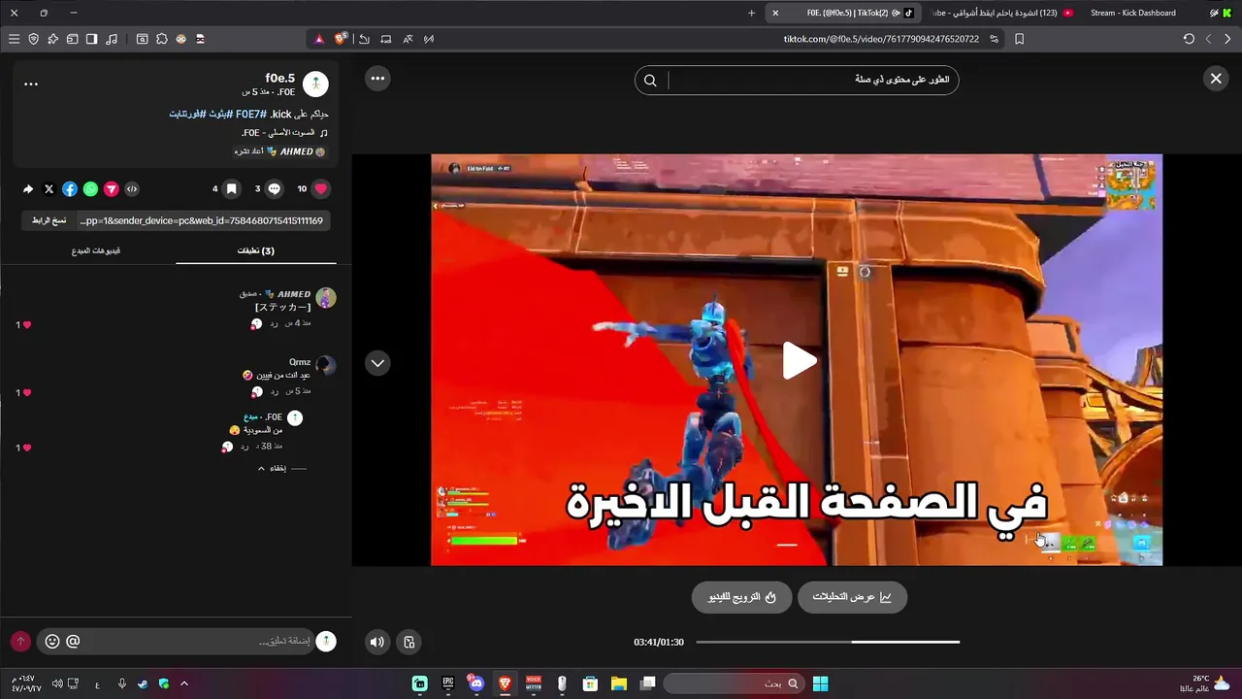Open a new browser tab
The height and width of the screenshot is (699, 1242).
click(x=751, y=13)
